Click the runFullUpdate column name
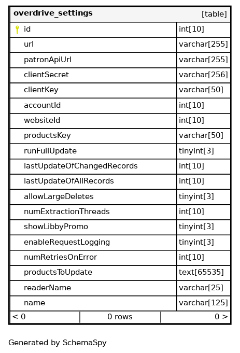Screen dimensions: 240x353 (50, 151)
